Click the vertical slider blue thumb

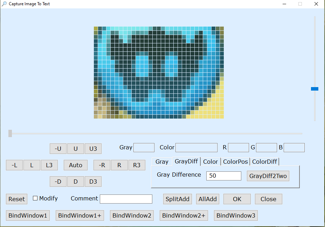pyautogui.click(x=314, y=89)
